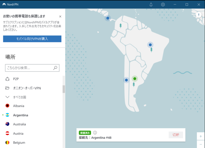Open the オニオン・オーバーVPN folder icon
The height and width of the screenshot is (148, 205).
[x=7, y=88]
